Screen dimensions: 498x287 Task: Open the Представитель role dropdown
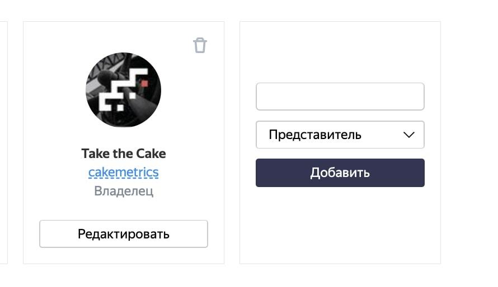click(340, 135)
